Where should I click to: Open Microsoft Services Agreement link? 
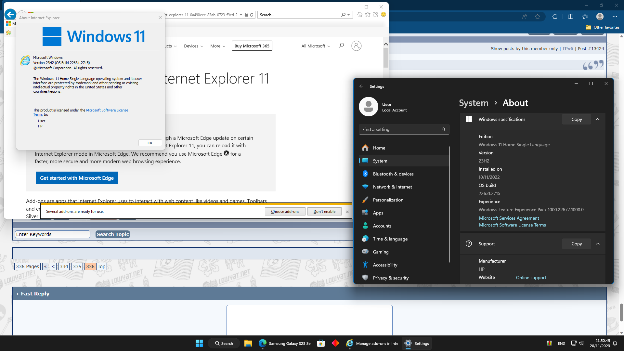509,218
